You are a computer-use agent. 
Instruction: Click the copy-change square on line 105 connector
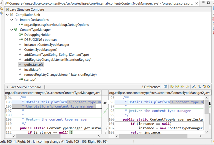(x=105, y=103)
